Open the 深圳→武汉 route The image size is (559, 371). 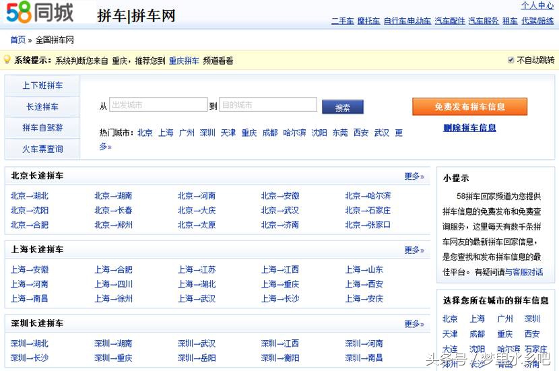[197, 343]
